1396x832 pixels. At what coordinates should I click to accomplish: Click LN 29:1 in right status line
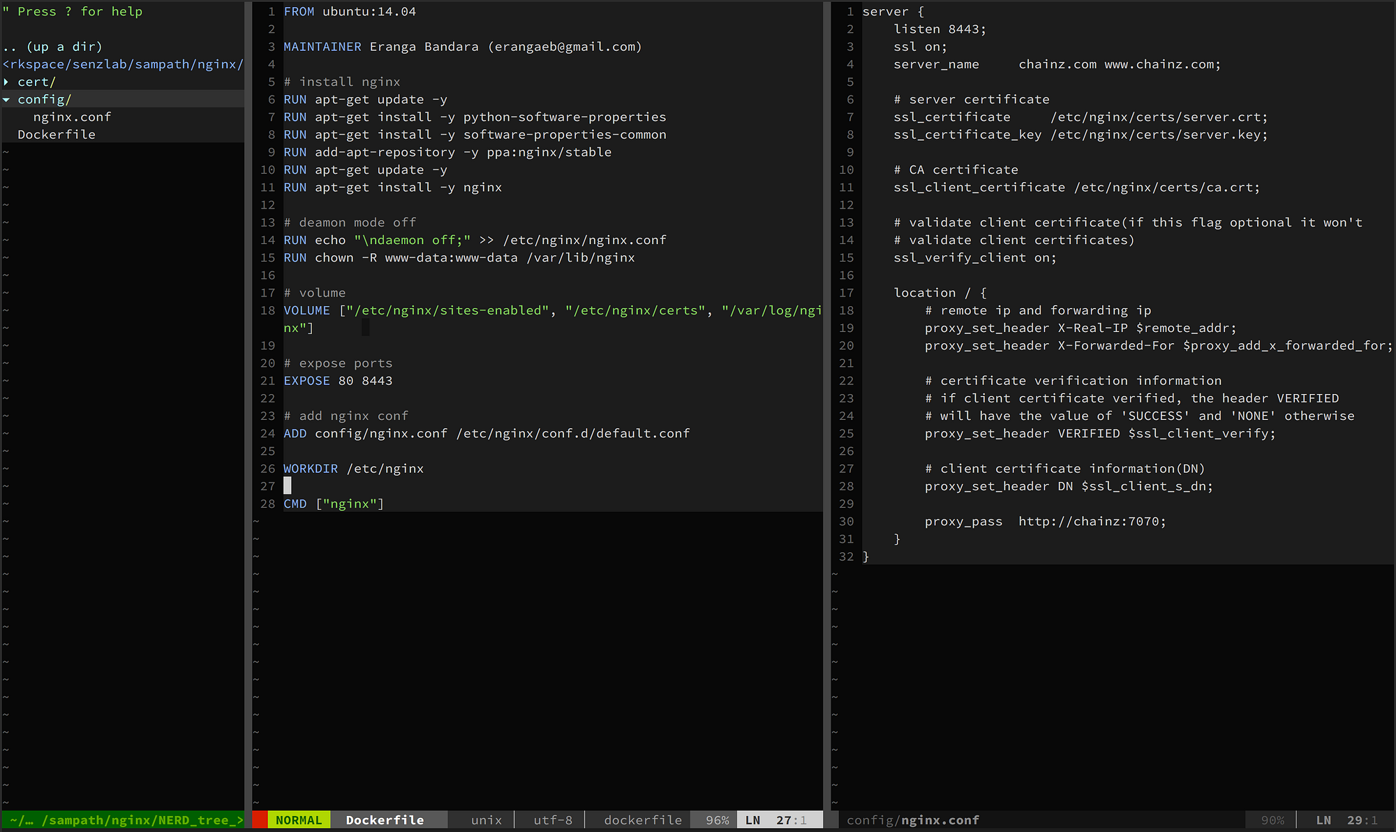tap(1347, 820)
